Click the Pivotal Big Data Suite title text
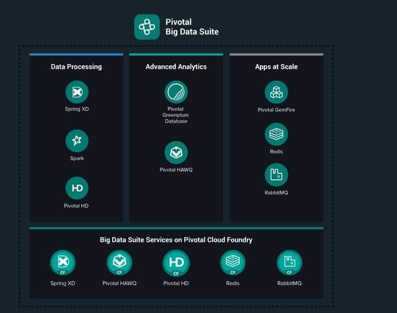397x313 pixels. [192, 27]
